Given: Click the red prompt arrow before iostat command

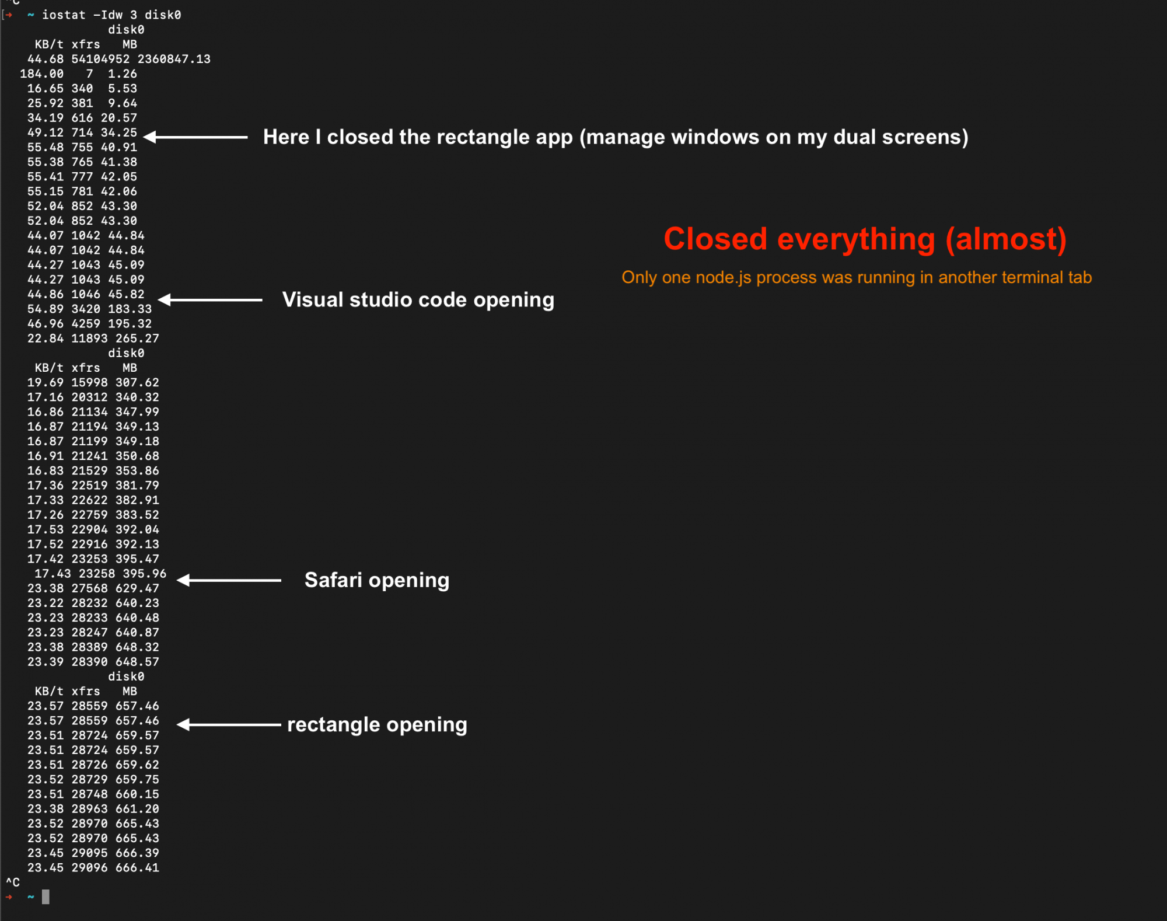Looking at the screenshot, I should coord(9,15).
